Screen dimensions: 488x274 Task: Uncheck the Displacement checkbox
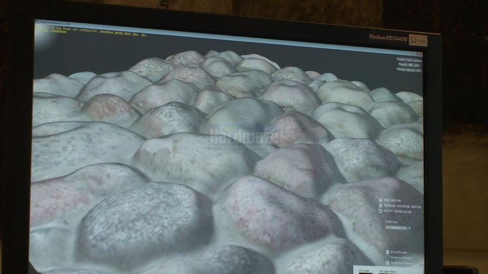coord(387,257)
